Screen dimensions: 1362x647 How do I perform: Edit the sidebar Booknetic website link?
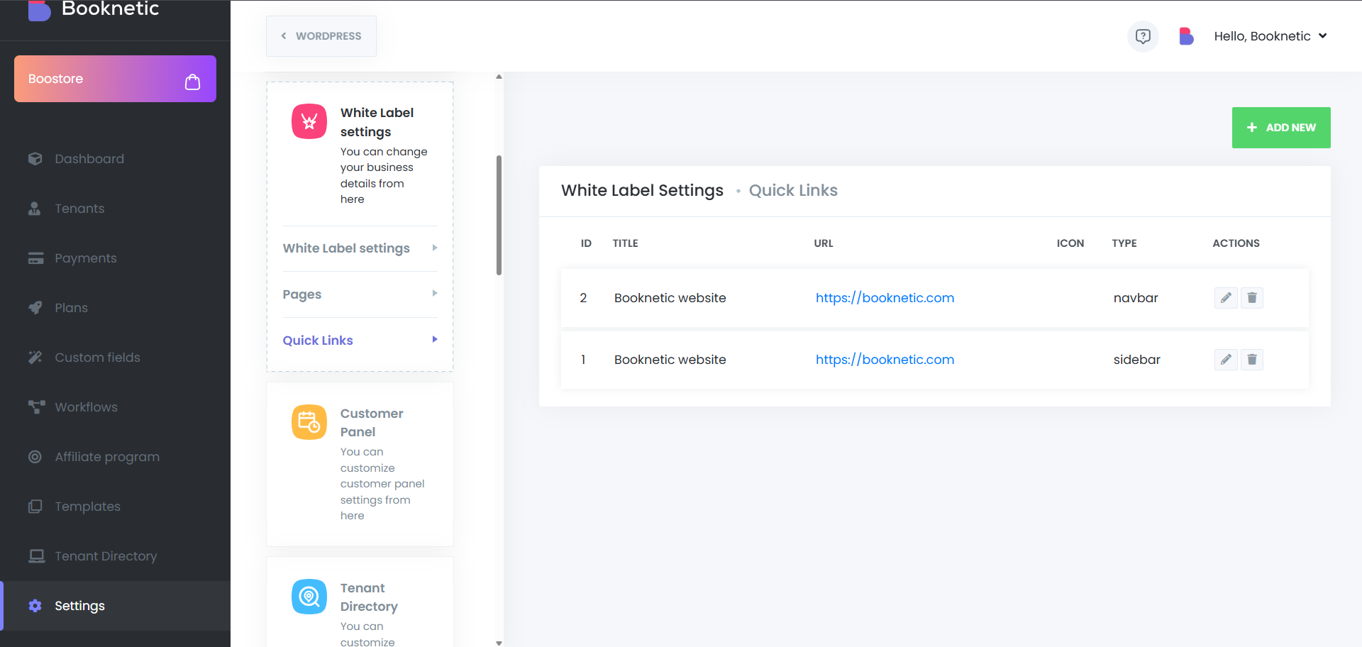tap(1226, 360)
